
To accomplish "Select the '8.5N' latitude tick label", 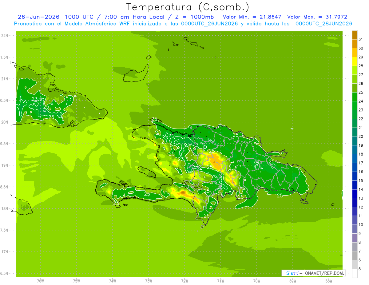I will coord(5,187).
